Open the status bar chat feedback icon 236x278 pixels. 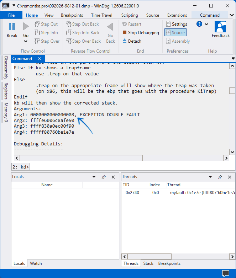pos(226,273)
